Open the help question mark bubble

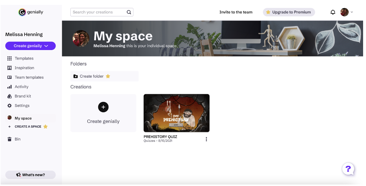[x=348, y=169]
